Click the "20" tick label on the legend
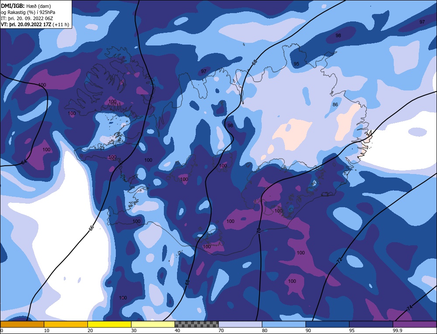Image resolution: width=437 pixels, height=334 pixels. (x=90, y=331)
